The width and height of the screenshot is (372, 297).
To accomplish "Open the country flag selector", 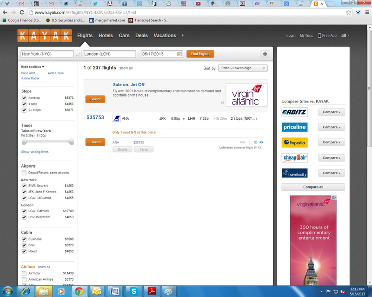I will (x=345, y=35).
